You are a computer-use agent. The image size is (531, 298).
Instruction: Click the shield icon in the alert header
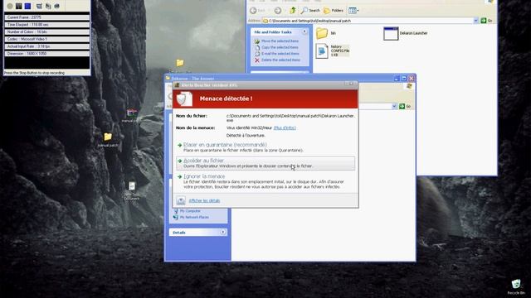pyautogui.click(x=184, y=99)
